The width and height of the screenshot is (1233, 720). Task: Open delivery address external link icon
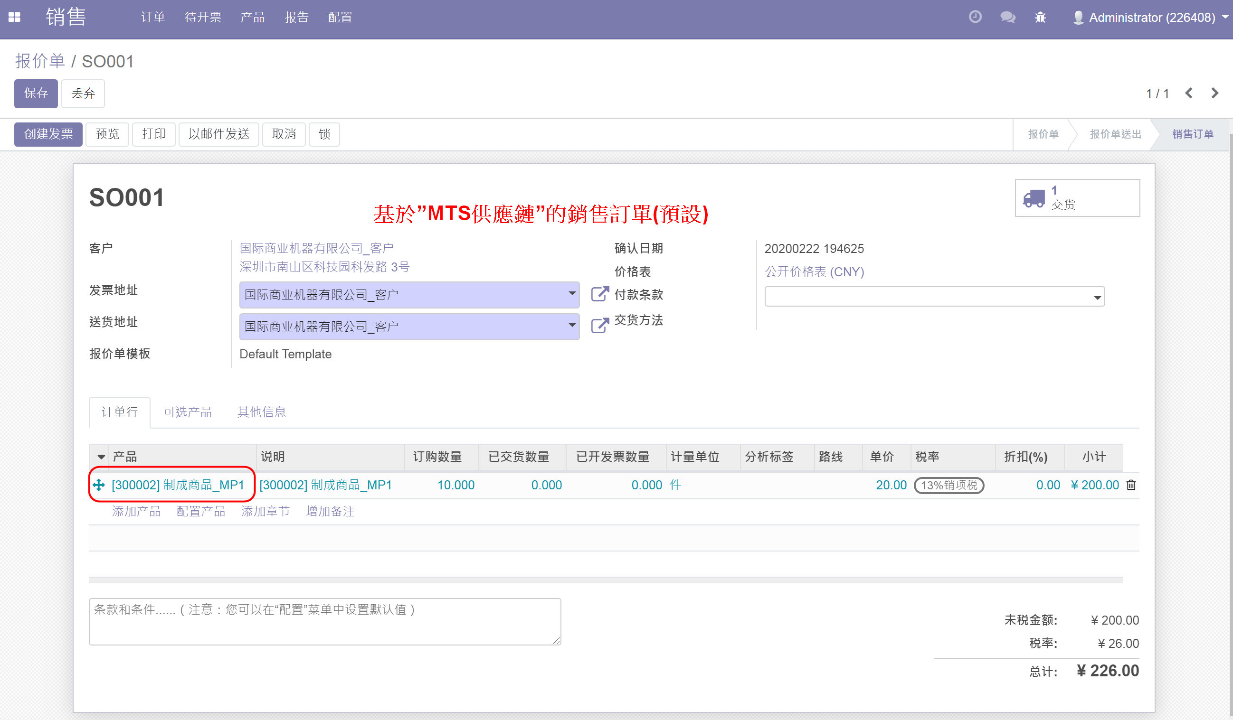(x=600, y=326)
